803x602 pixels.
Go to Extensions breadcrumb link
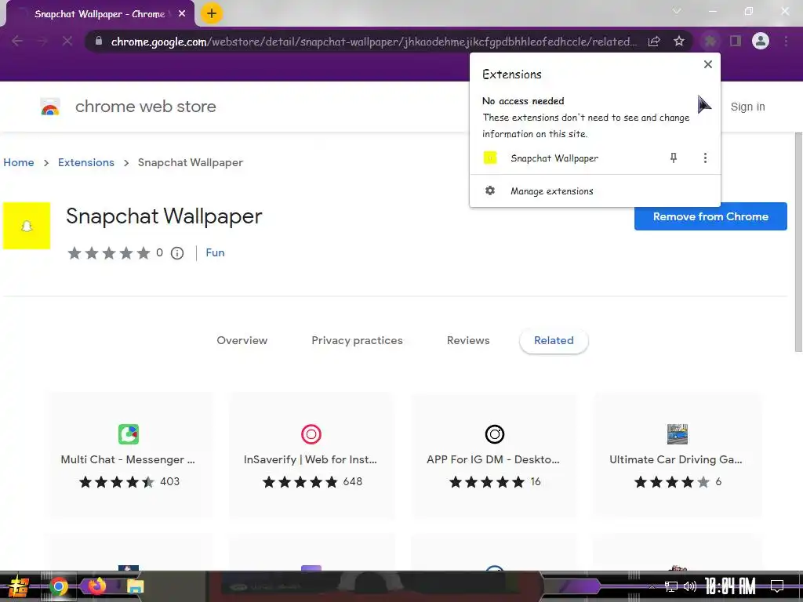86,162
